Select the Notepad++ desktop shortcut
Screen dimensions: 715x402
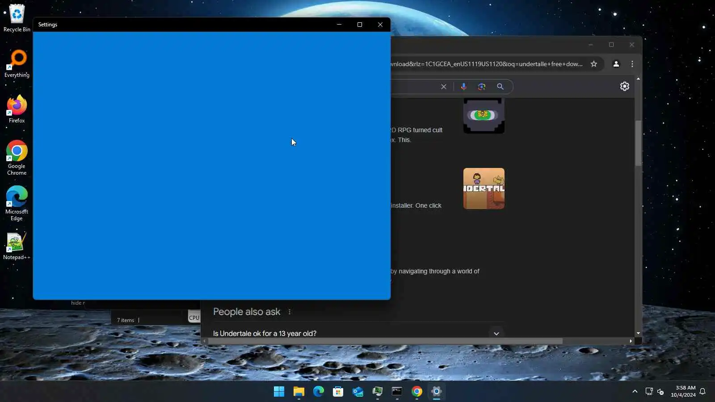[x=17, y=246]
